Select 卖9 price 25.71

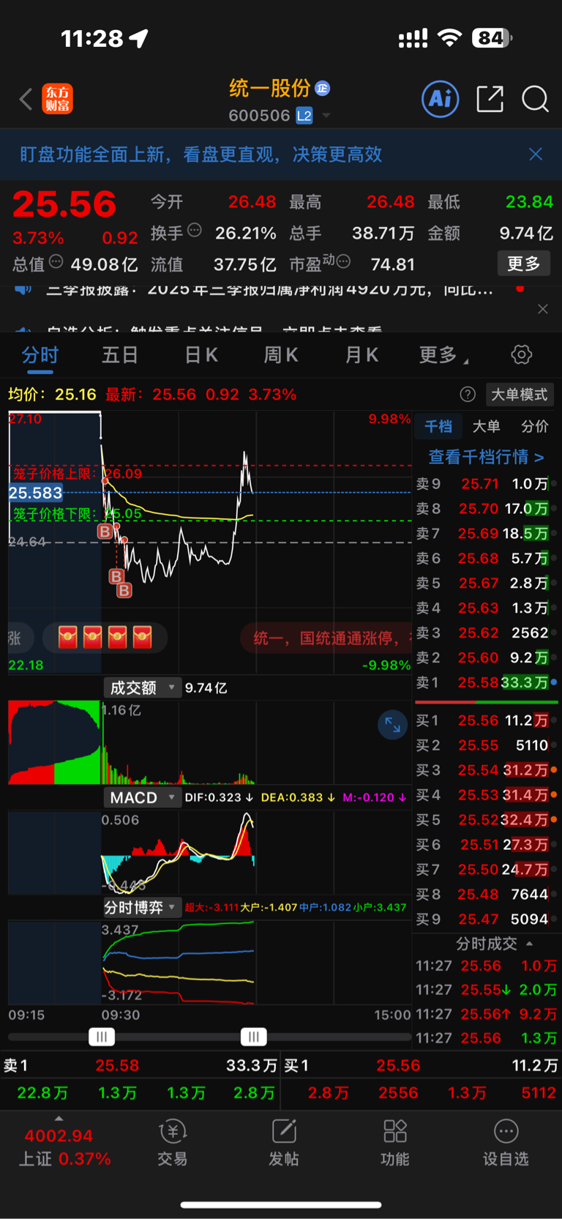coord(480,484)
